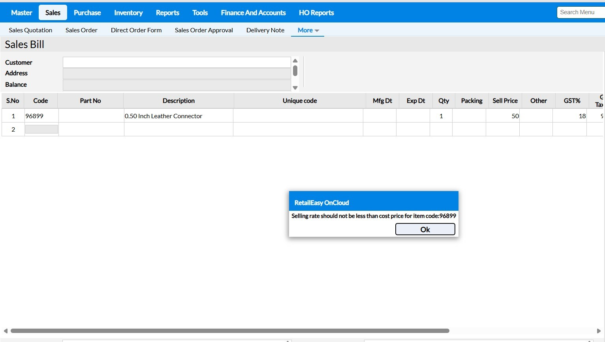605x342 pixels.
Task: Click the horizontal scrollbar right arrow
Action: tap(599, 331)
